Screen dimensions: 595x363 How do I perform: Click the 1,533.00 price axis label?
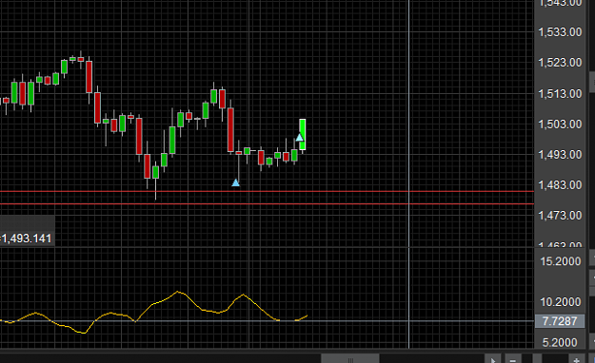click(x=560, y=31)
